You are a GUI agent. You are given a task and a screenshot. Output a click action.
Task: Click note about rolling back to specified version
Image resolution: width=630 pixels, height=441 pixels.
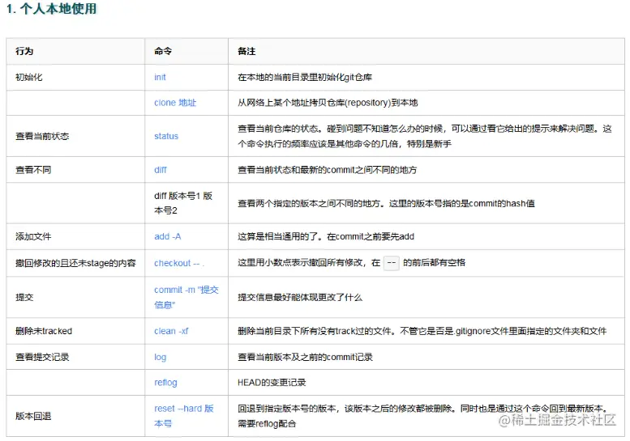[422, 416]
